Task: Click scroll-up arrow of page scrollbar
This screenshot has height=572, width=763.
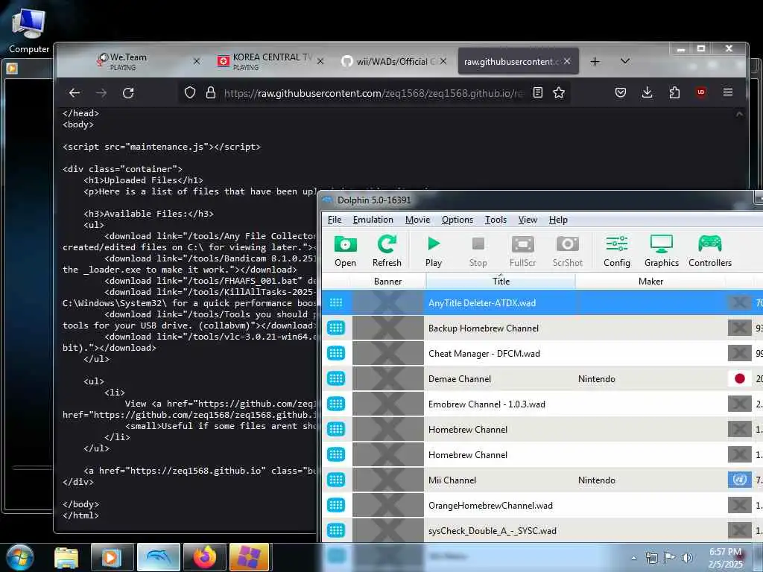Action: click(x=739, y=114)
